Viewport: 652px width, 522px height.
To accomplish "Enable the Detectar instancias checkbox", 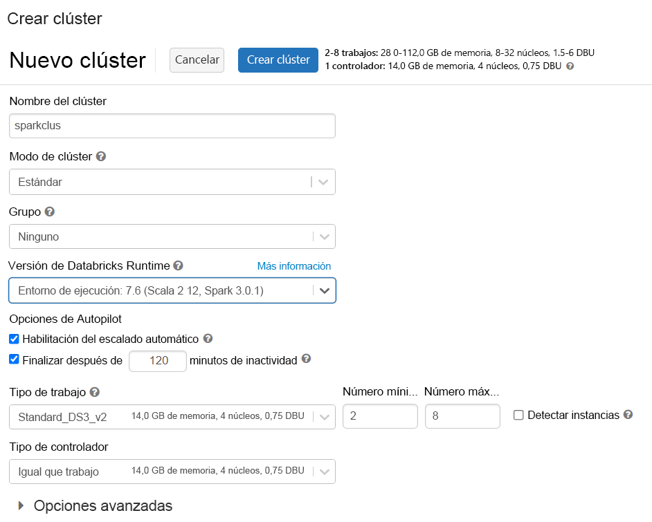I will [x=518, y=415].
